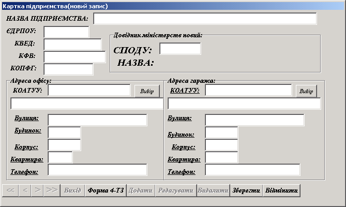This screenshot has width=346, height=207.
Task: Click garage Квартира input field
Action: click(221, 157)
